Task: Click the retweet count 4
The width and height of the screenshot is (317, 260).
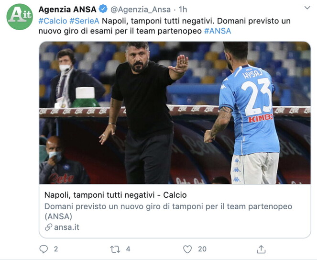Action: pos(128,249)
